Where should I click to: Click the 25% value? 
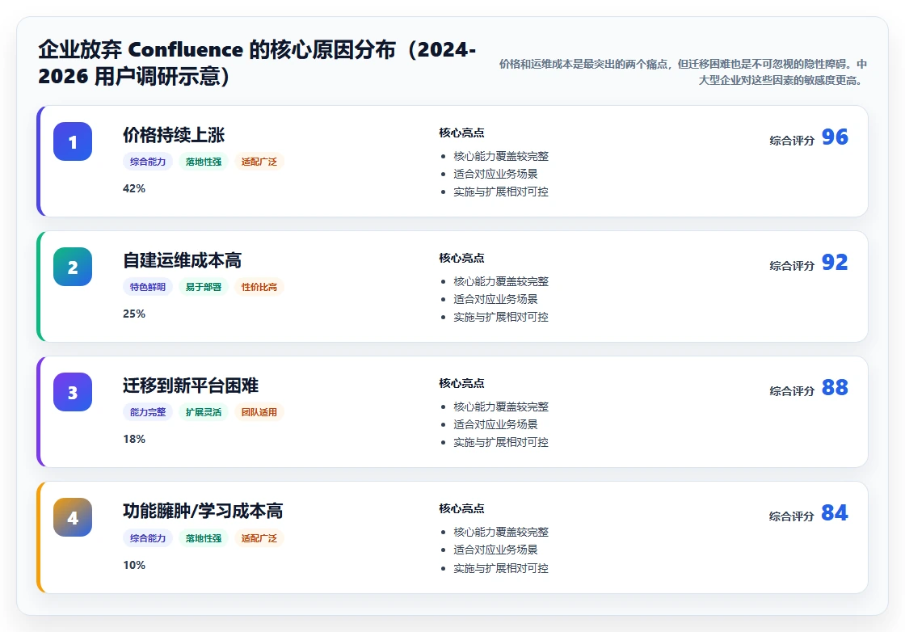point(134,314)
